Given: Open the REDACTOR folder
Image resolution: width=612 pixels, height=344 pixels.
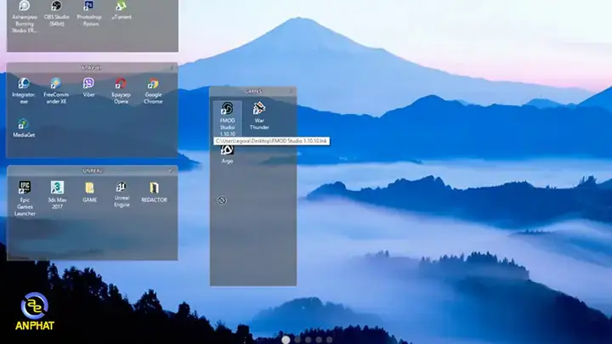Looking at the screenshot, I should [154, 188].
